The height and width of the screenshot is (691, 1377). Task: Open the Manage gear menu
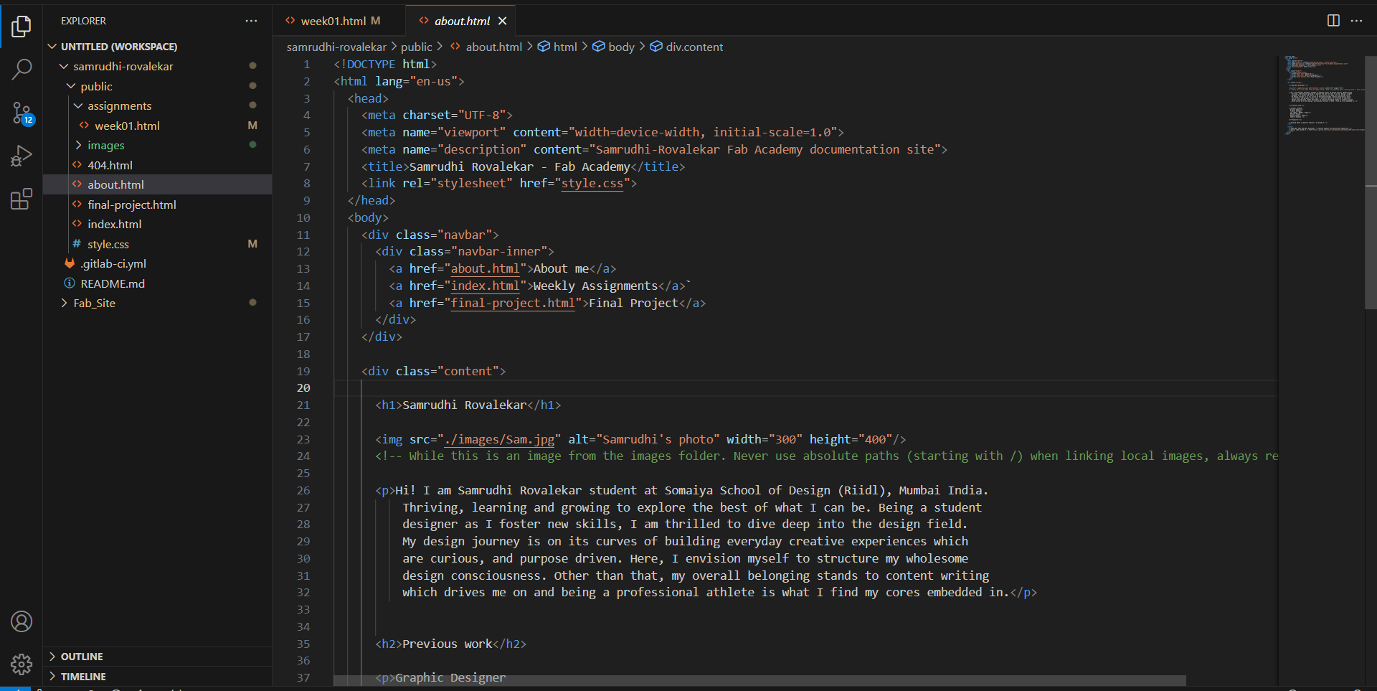pos(22,664)
